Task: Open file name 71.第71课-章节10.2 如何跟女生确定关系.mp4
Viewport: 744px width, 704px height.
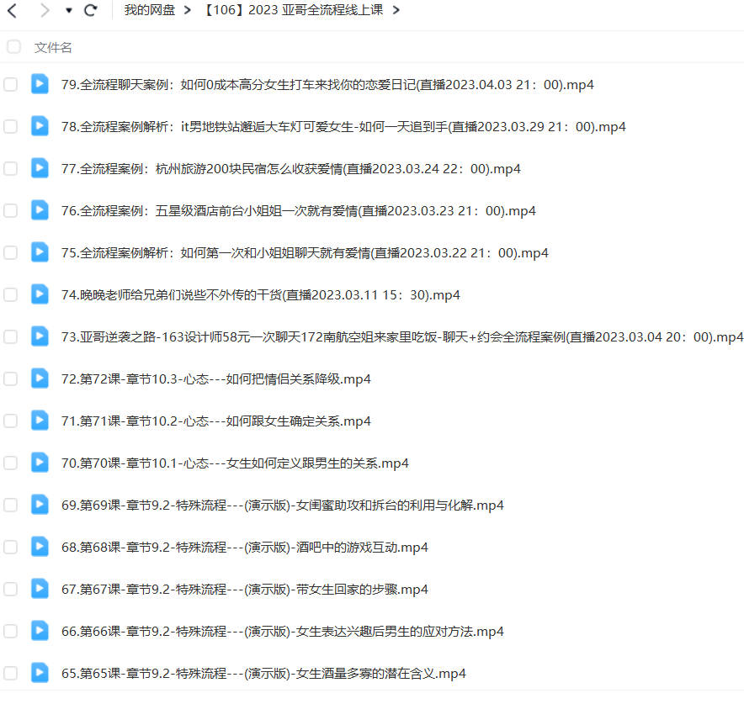Action: click(216, 421)
